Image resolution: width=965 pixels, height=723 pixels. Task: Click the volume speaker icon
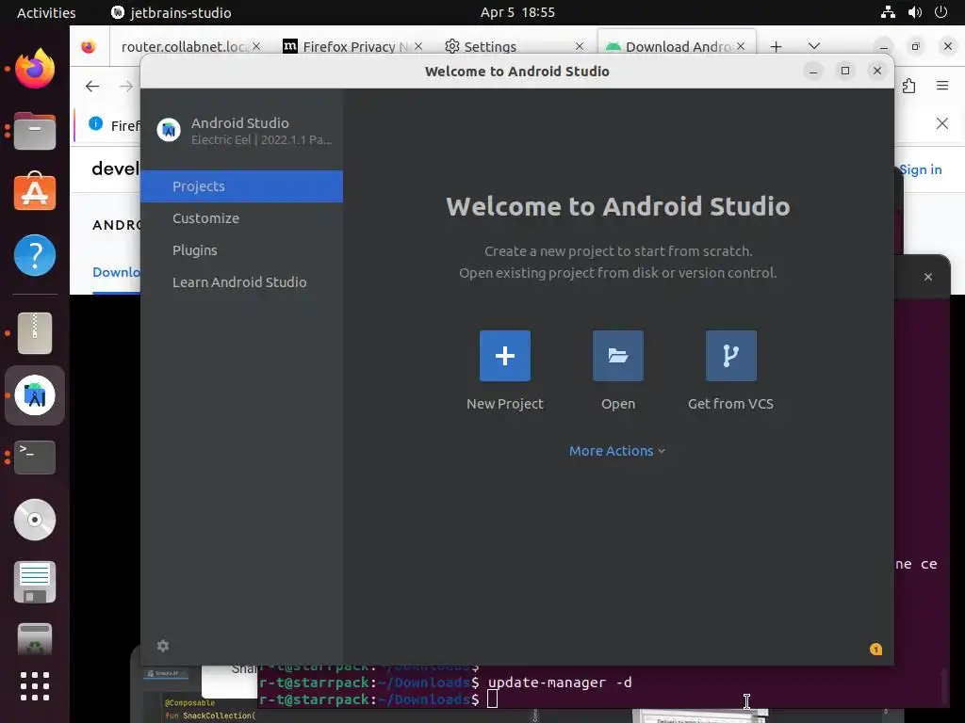[914, 12]
